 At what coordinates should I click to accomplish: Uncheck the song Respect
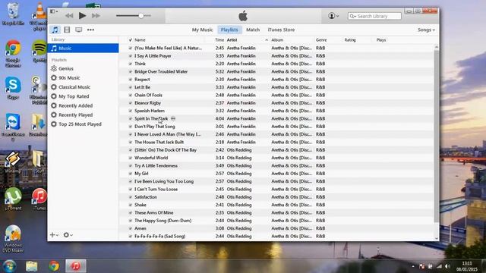(x=130, y=80)
